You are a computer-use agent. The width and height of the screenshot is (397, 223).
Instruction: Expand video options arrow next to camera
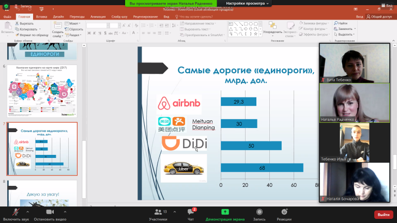tap(65, 212)
